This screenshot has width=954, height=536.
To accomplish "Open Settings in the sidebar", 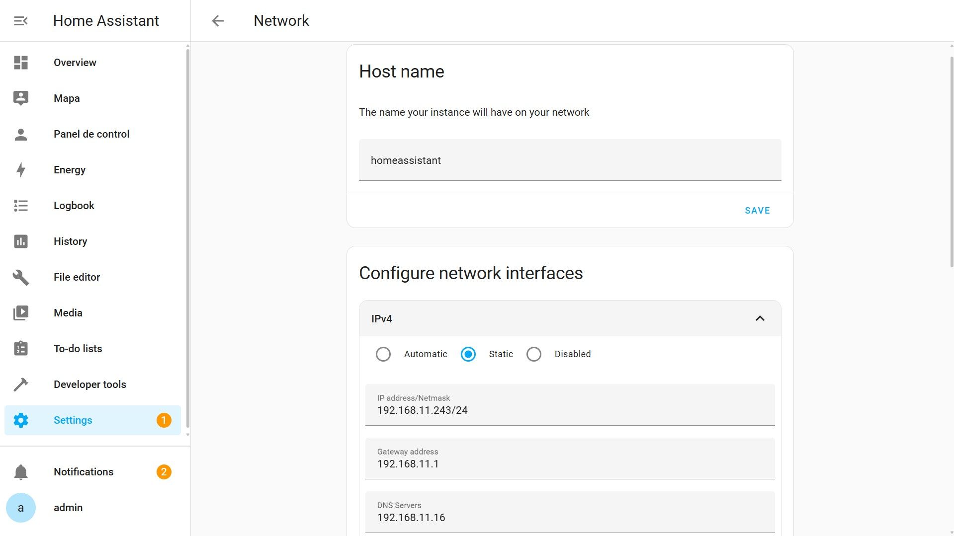I will pos(92,420).
